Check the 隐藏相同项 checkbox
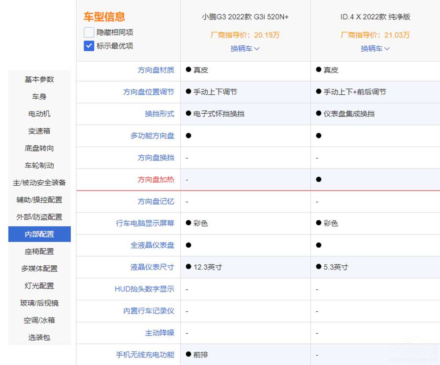The width and height of the screenshot is (440, 365). 89,32
